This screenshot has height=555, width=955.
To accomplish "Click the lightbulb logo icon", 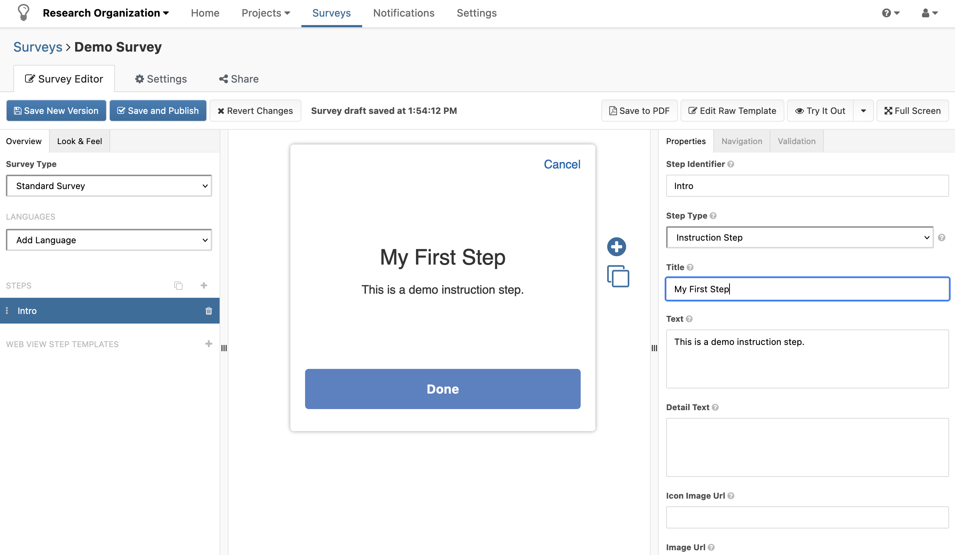I will [x=24, y=13].
